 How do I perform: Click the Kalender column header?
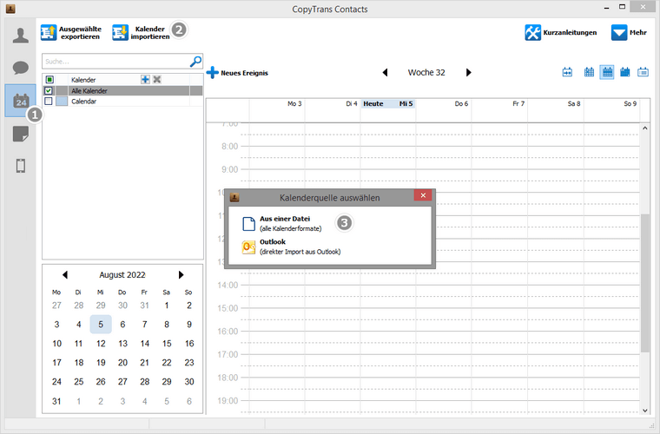(x=83, y=80)
